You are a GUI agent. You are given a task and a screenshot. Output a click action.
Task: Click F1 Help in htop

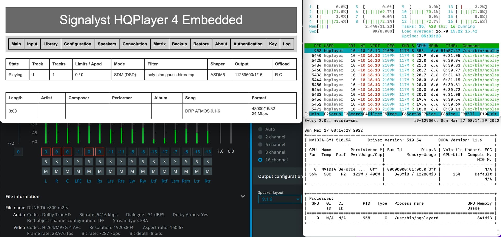(x=312, y=114)
